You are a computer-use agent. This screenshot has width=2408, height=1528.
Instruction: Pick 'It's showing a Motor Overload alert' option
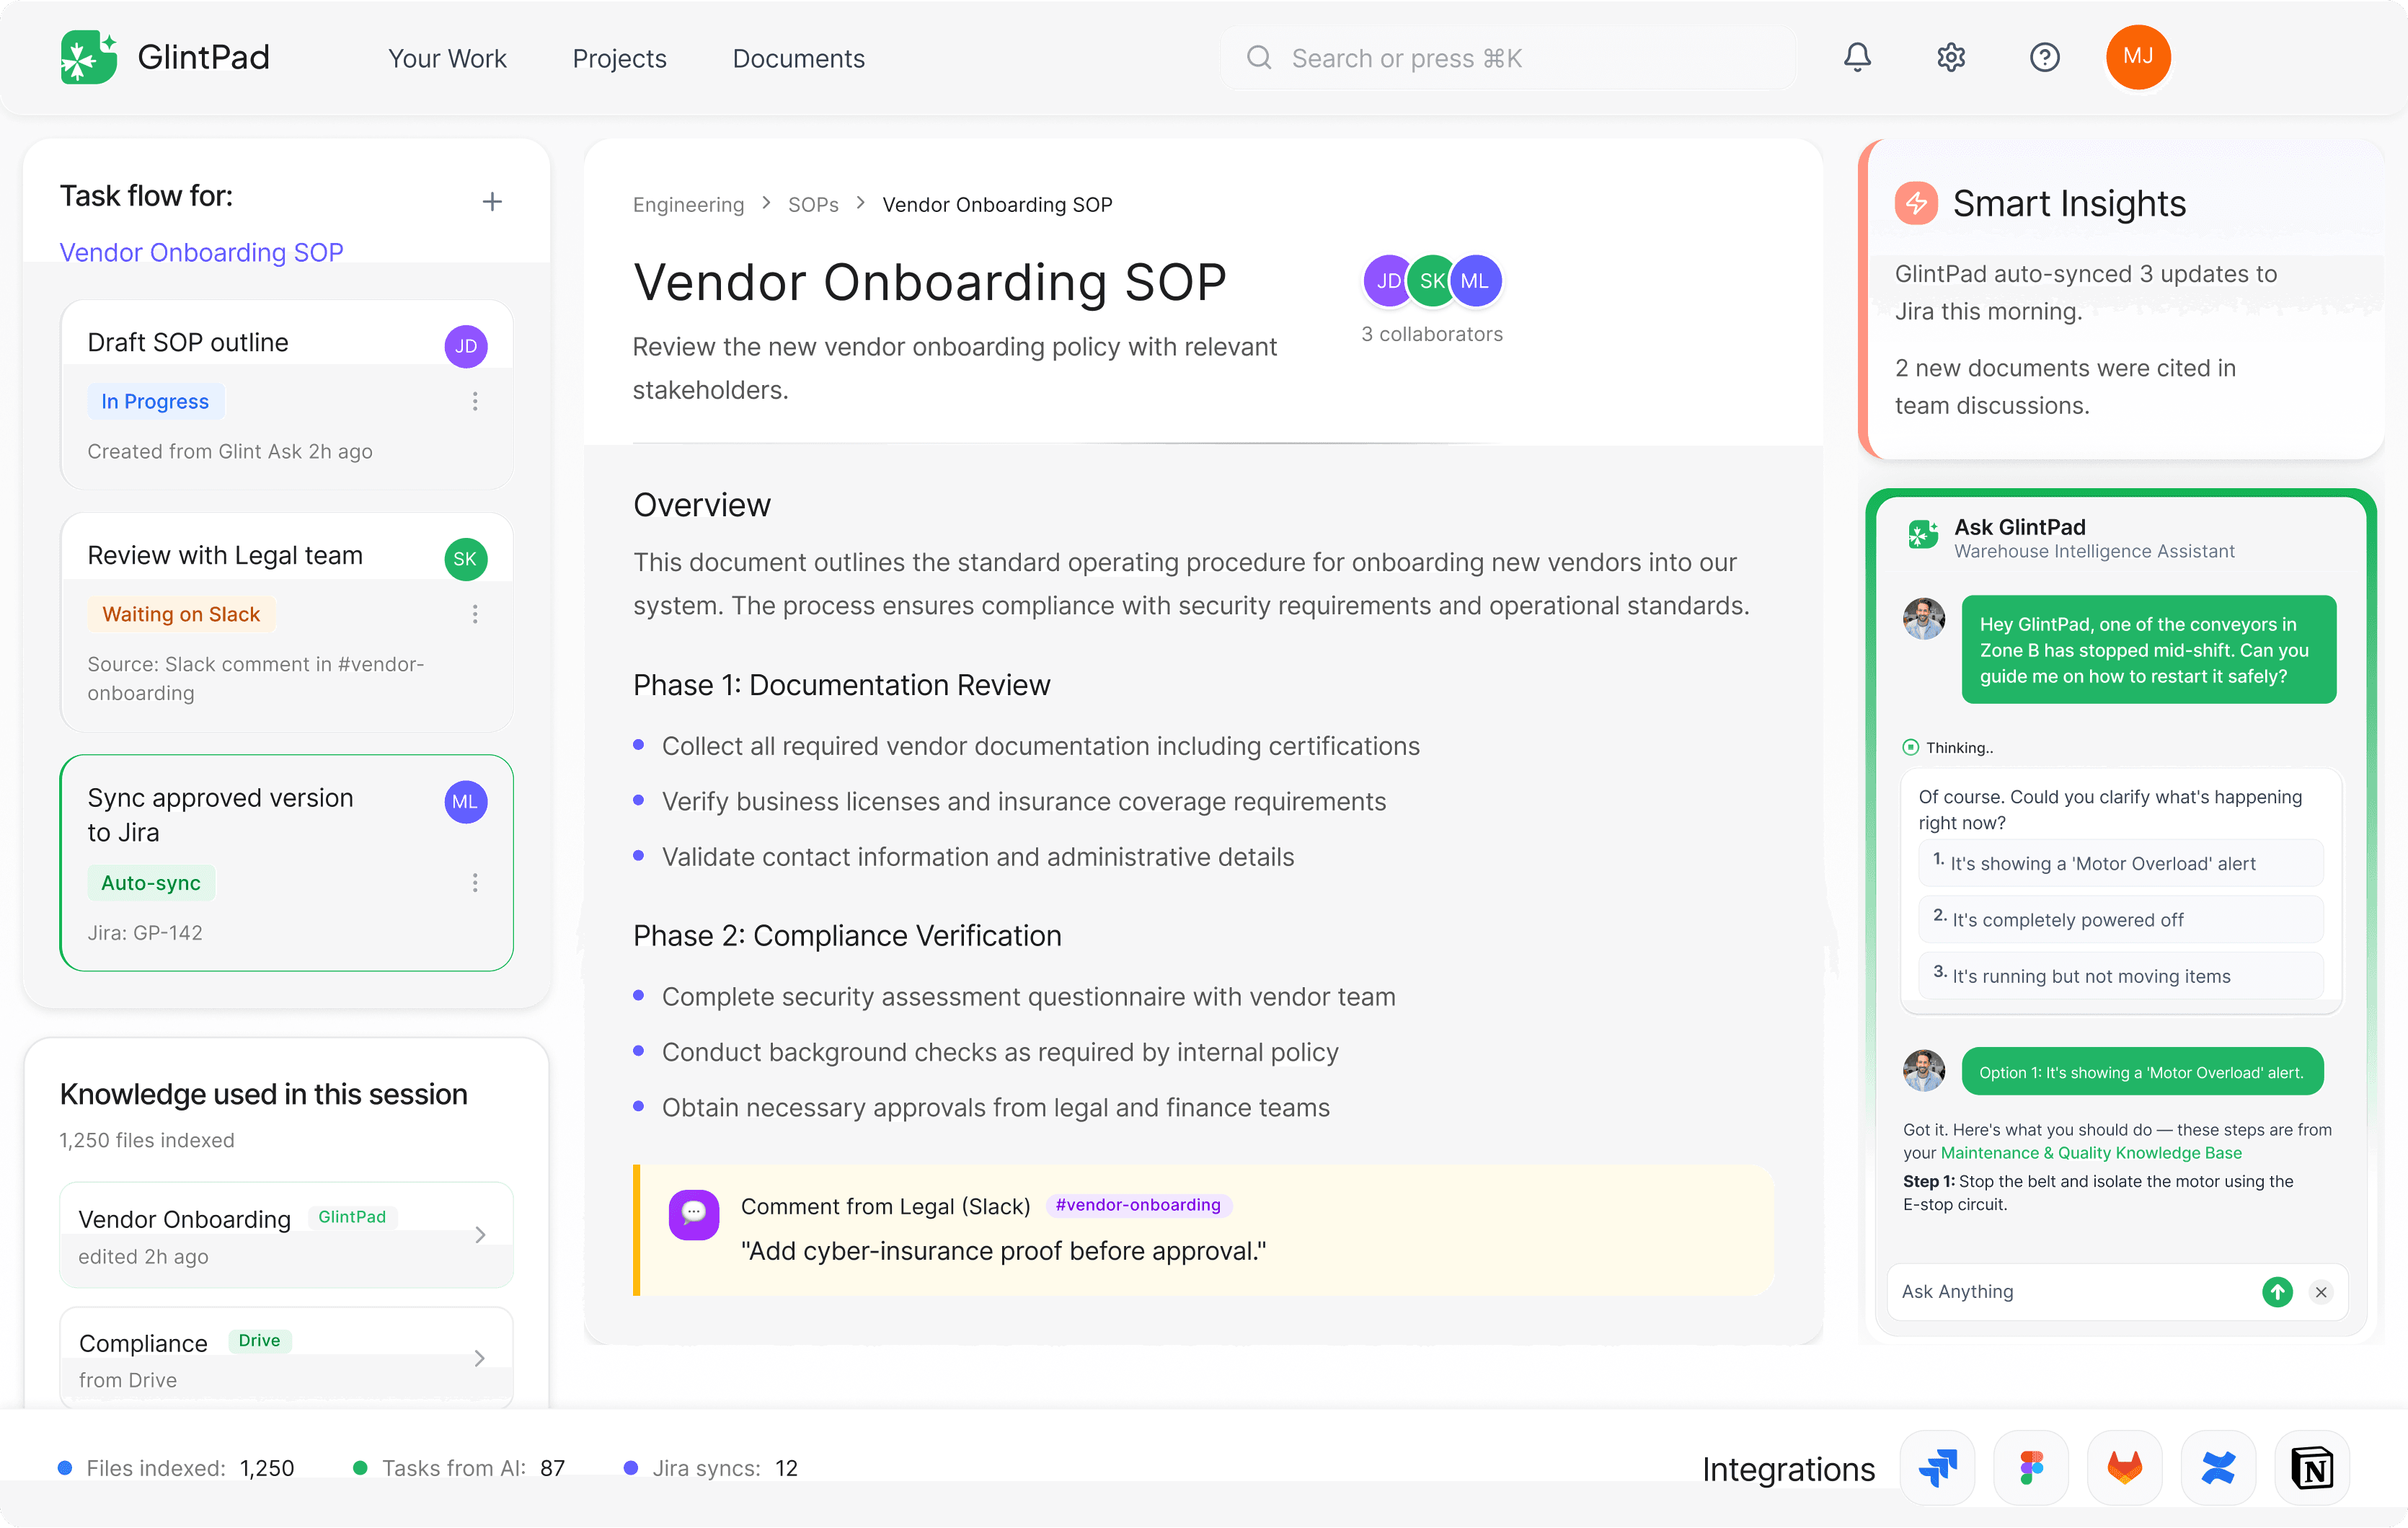tap(2120, 863)
